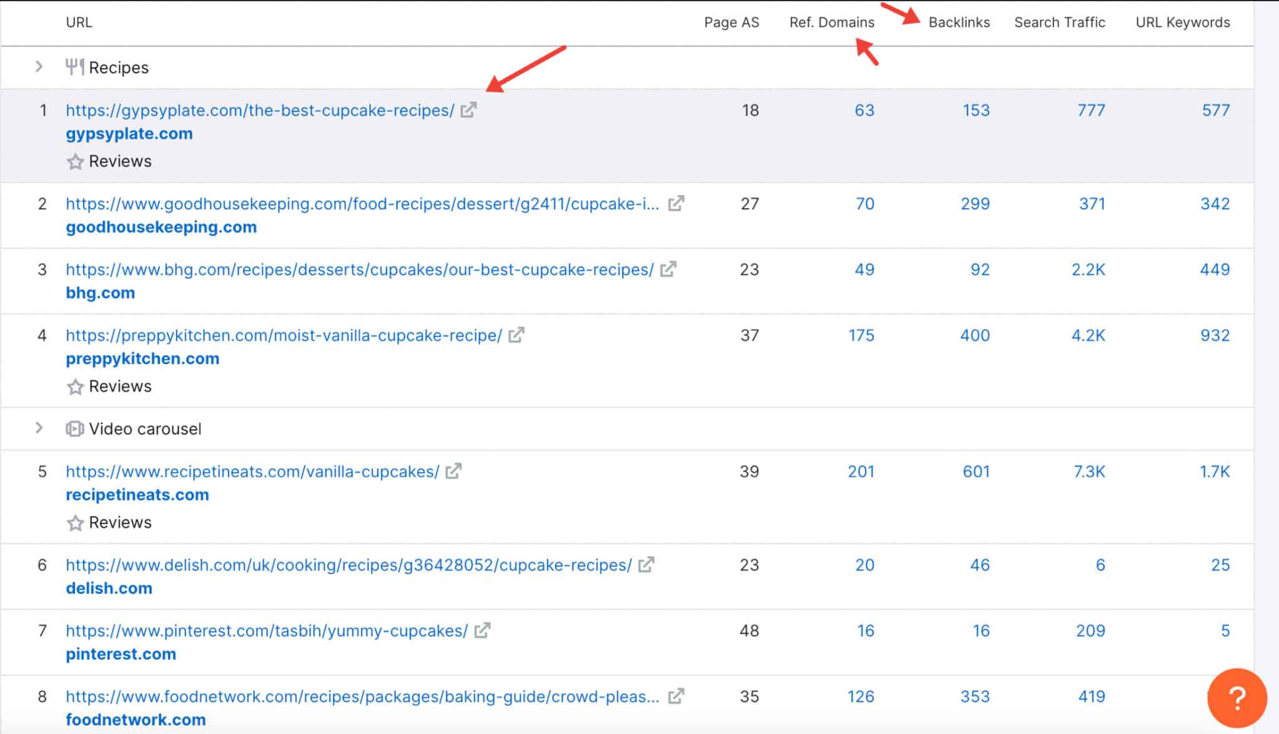Open the recipetineats.com domain link
The height and width of the screenshot is (734, 1279).
point(137,495)
